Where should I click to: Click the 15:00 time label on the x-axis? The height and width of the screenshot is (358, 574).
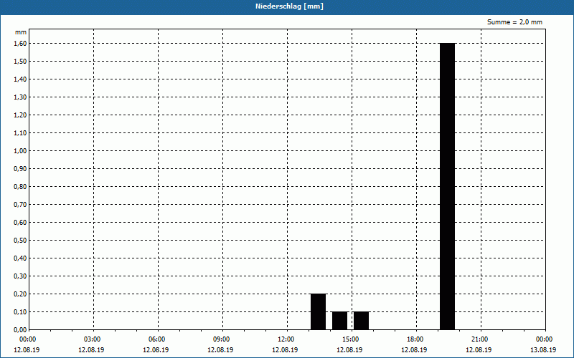(351, 339)
